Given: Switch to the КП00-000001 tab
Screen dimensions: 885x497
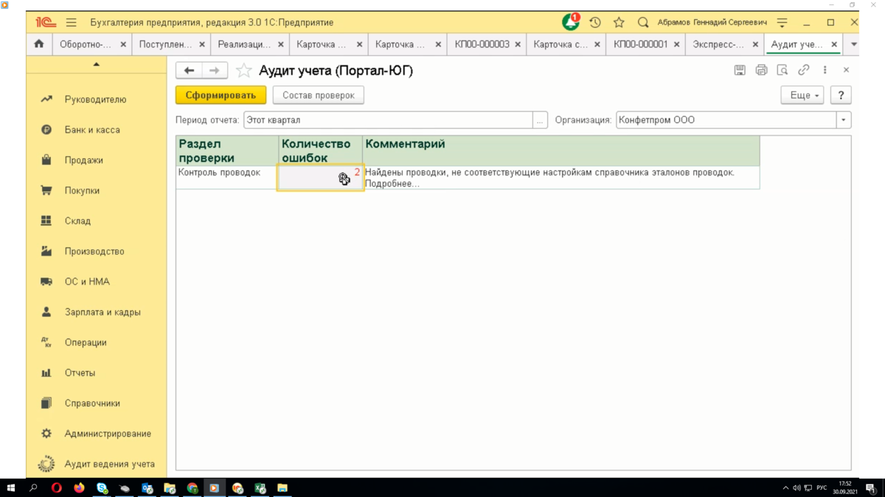Looking at the screenshot, I should (640, 44).
